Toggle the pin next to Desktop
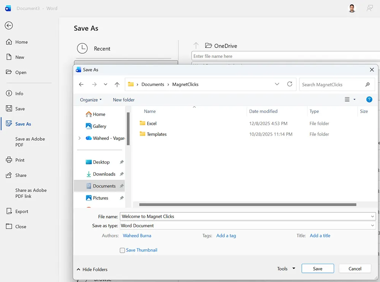This screenshot has height=282, width=380. pyautogui.click(x=122, y=162)
